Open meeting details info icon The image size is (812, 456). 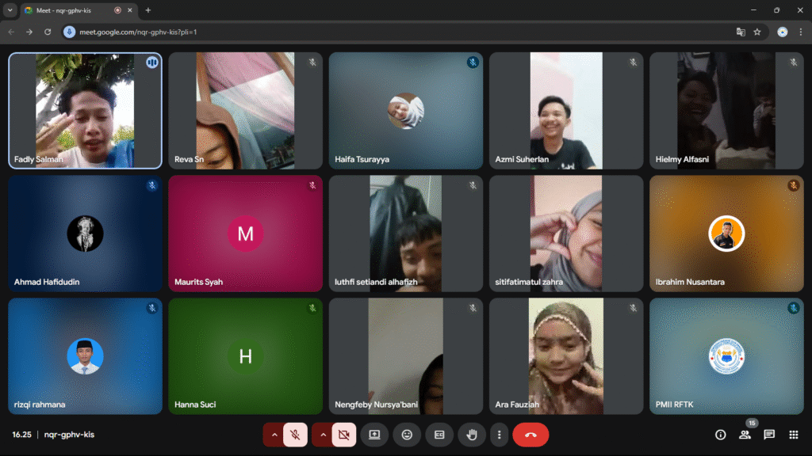click(x=720, y=435)
